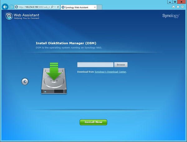
Task: Click 'DSM is the operating system' subtitle text
Action: pos(69,48)
